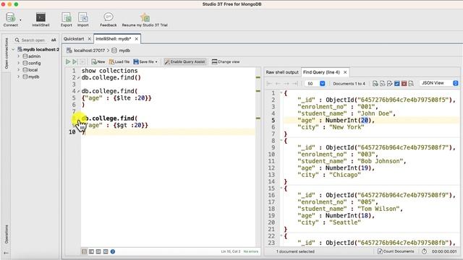Click the copy document icon
463x260 pixels.
click(x=383, y=84)
